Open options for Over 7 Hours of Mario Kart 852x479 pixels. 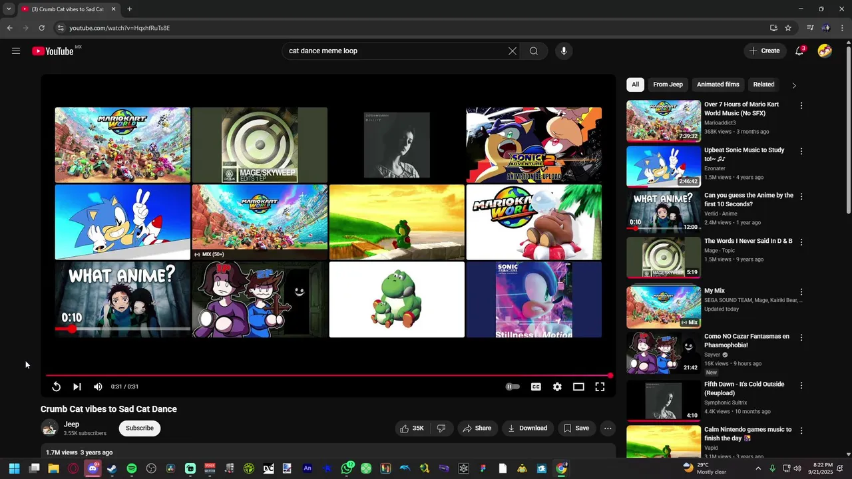801,106
